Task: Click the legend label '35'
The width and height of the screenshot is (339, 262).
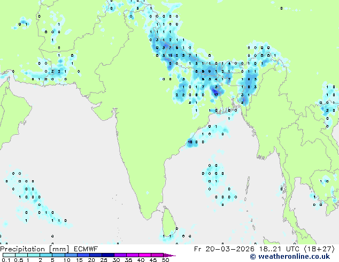Action: pos(128,260)
